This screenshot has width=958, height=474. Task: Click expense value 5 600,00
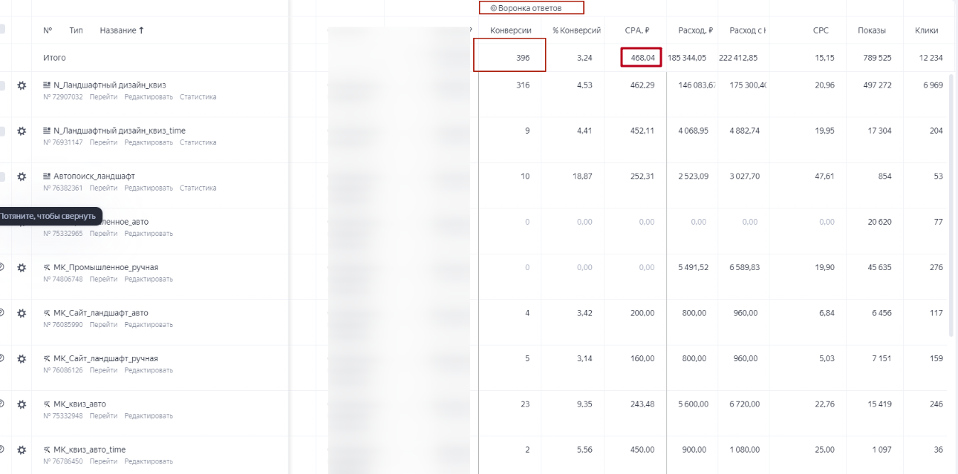click(x=693, y=404)
